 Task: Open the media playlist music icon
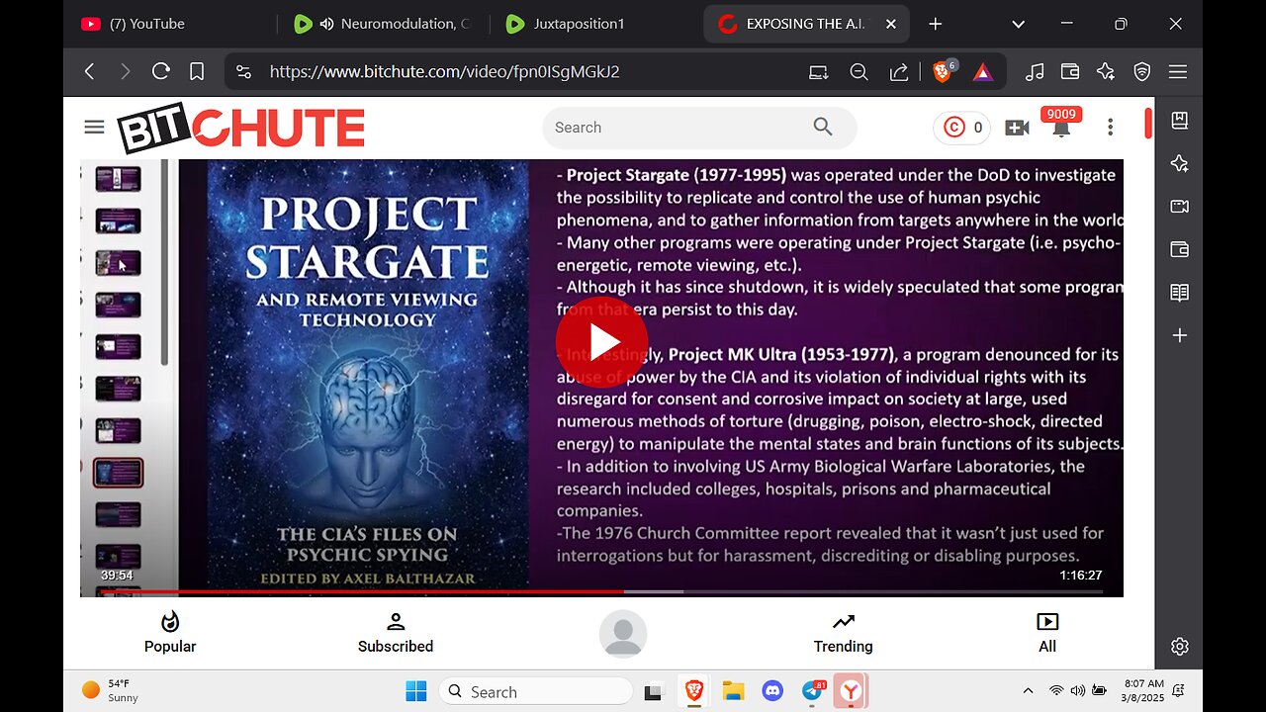pos(1035,71)
